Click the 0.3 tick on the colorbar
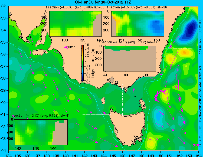Image resolution: width=203 pixels, height=157 pixels. point(87,52)
